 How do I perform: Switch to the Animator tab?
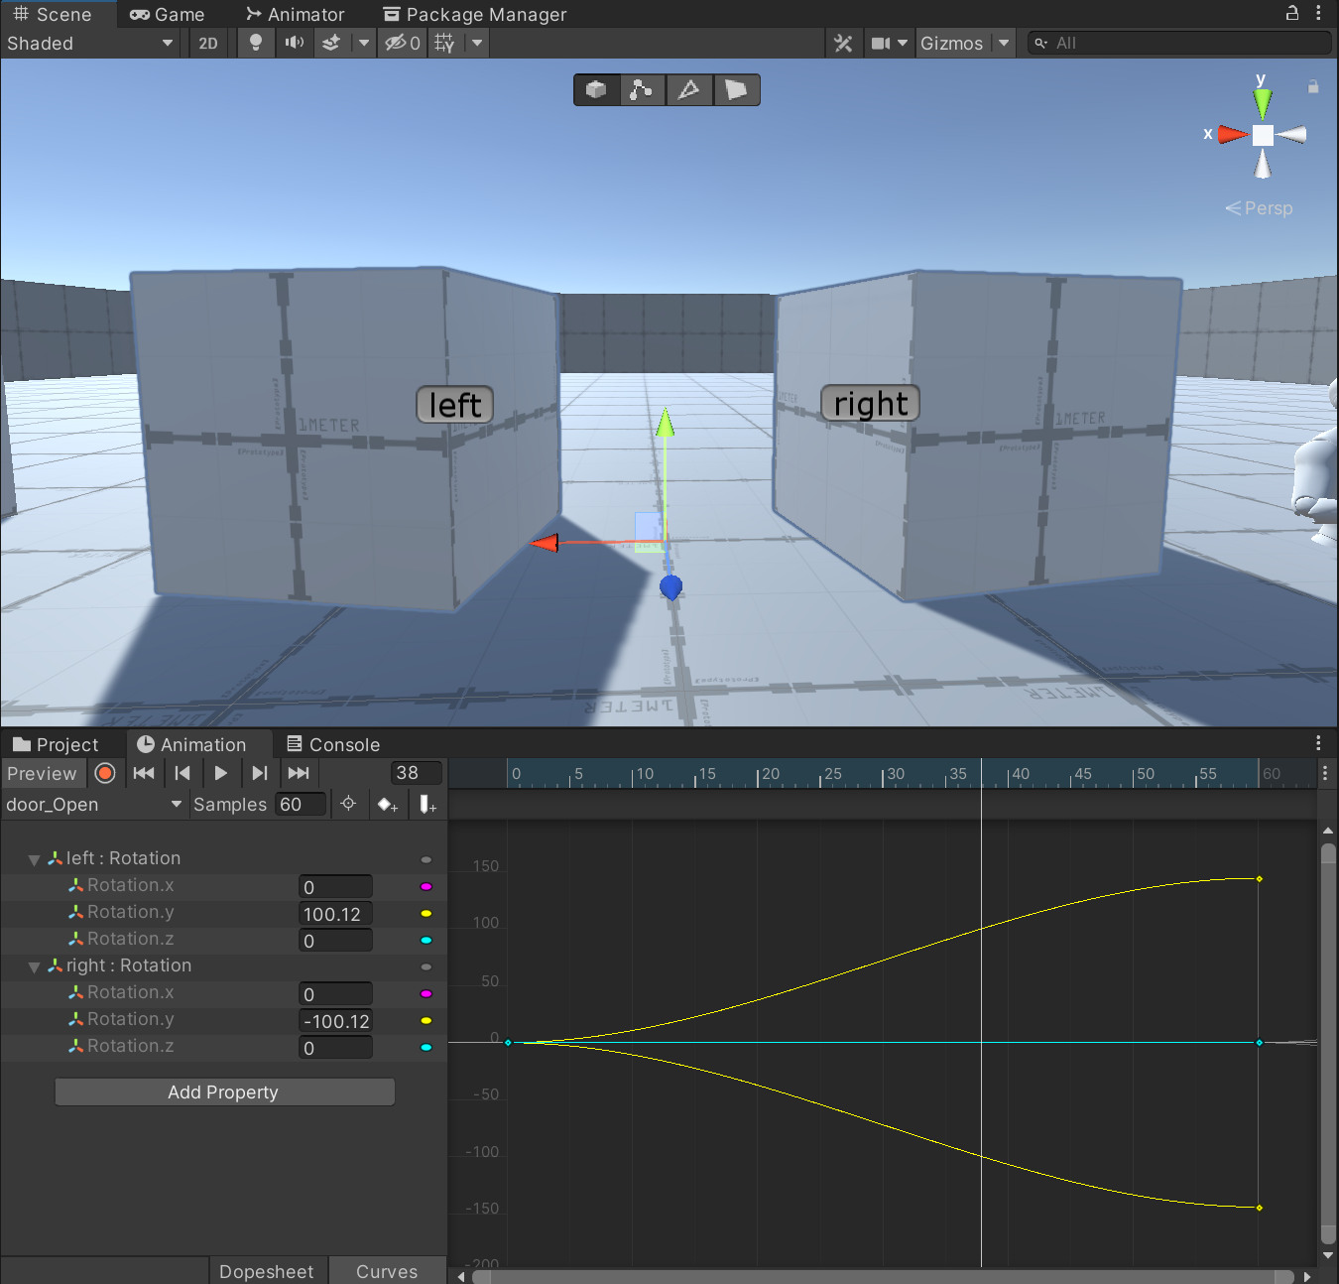pyautogui.click(x=296, y=14)
